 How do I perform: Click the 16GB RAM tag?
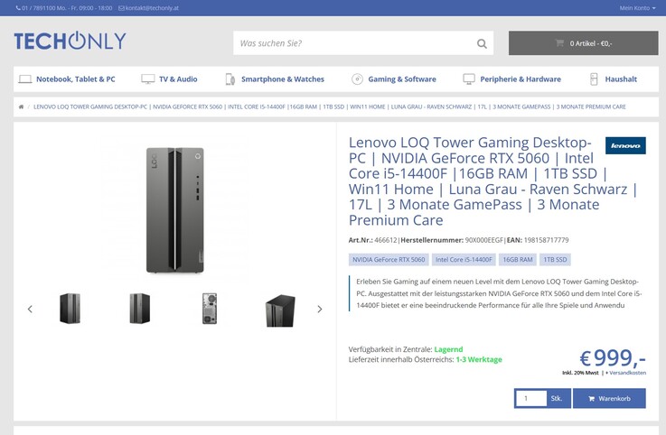pos(517,260)
